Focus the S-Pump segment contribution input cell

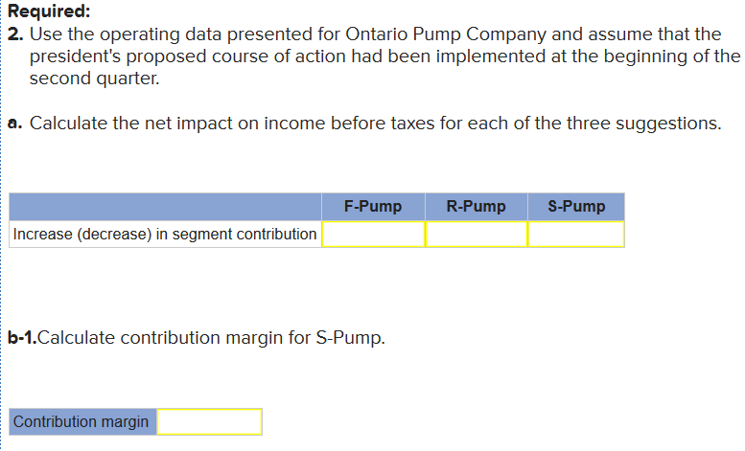(x=576, y=234)
